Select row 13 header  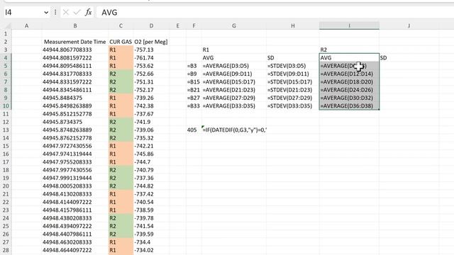(6, 130)
